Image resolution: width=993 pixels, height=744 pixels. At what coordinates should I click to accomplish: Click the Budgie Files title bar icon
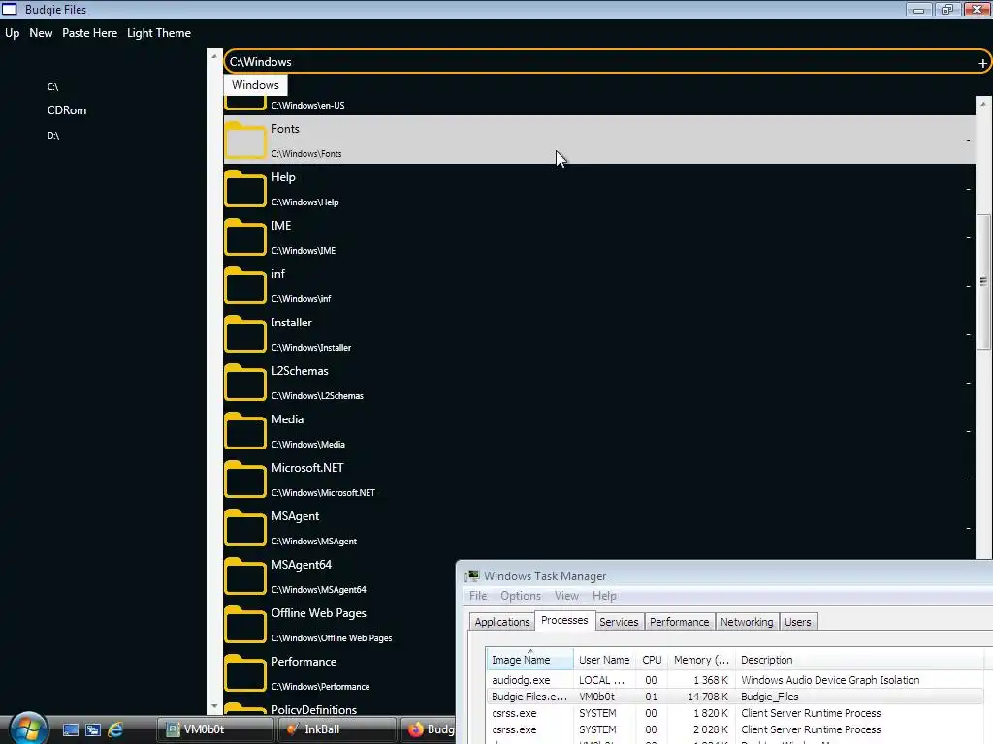[10, 9]
